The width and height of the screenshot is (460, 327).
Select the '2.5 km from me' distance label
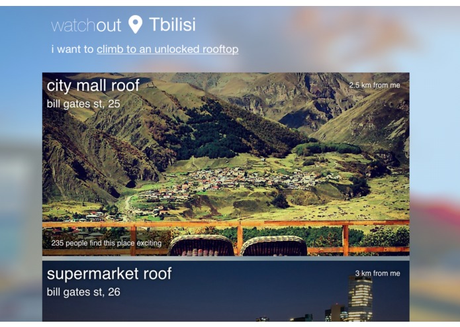(375, 85)
